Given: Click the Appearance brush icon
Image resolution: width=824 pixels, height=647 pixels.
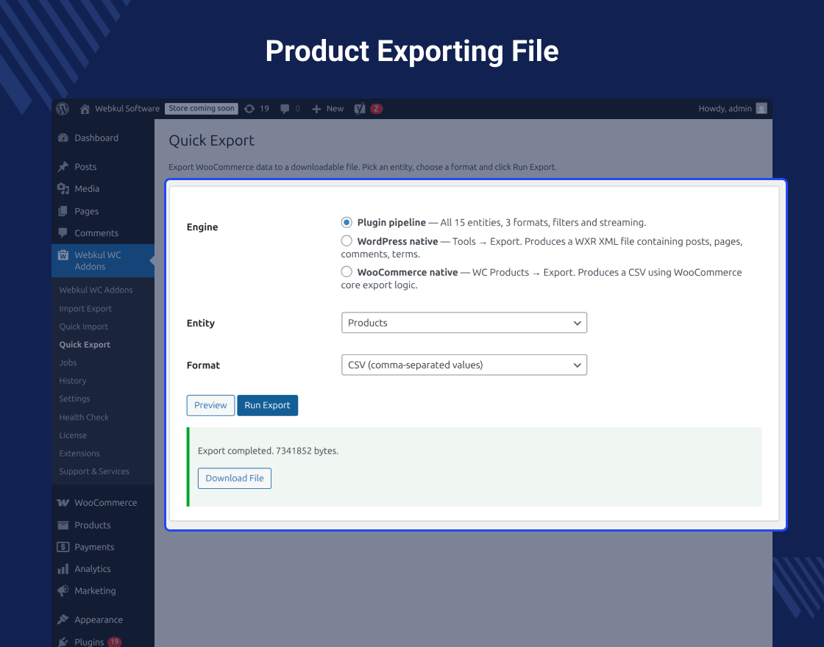Looking at the screenshot, I should click(63, 620).
